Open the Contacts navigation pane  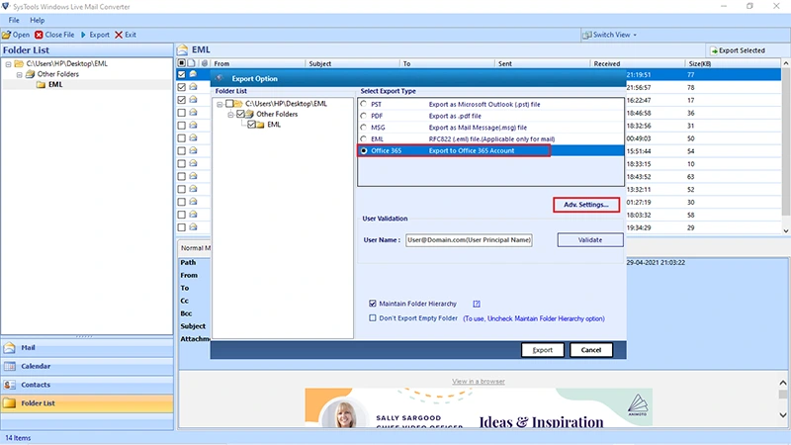87,385
